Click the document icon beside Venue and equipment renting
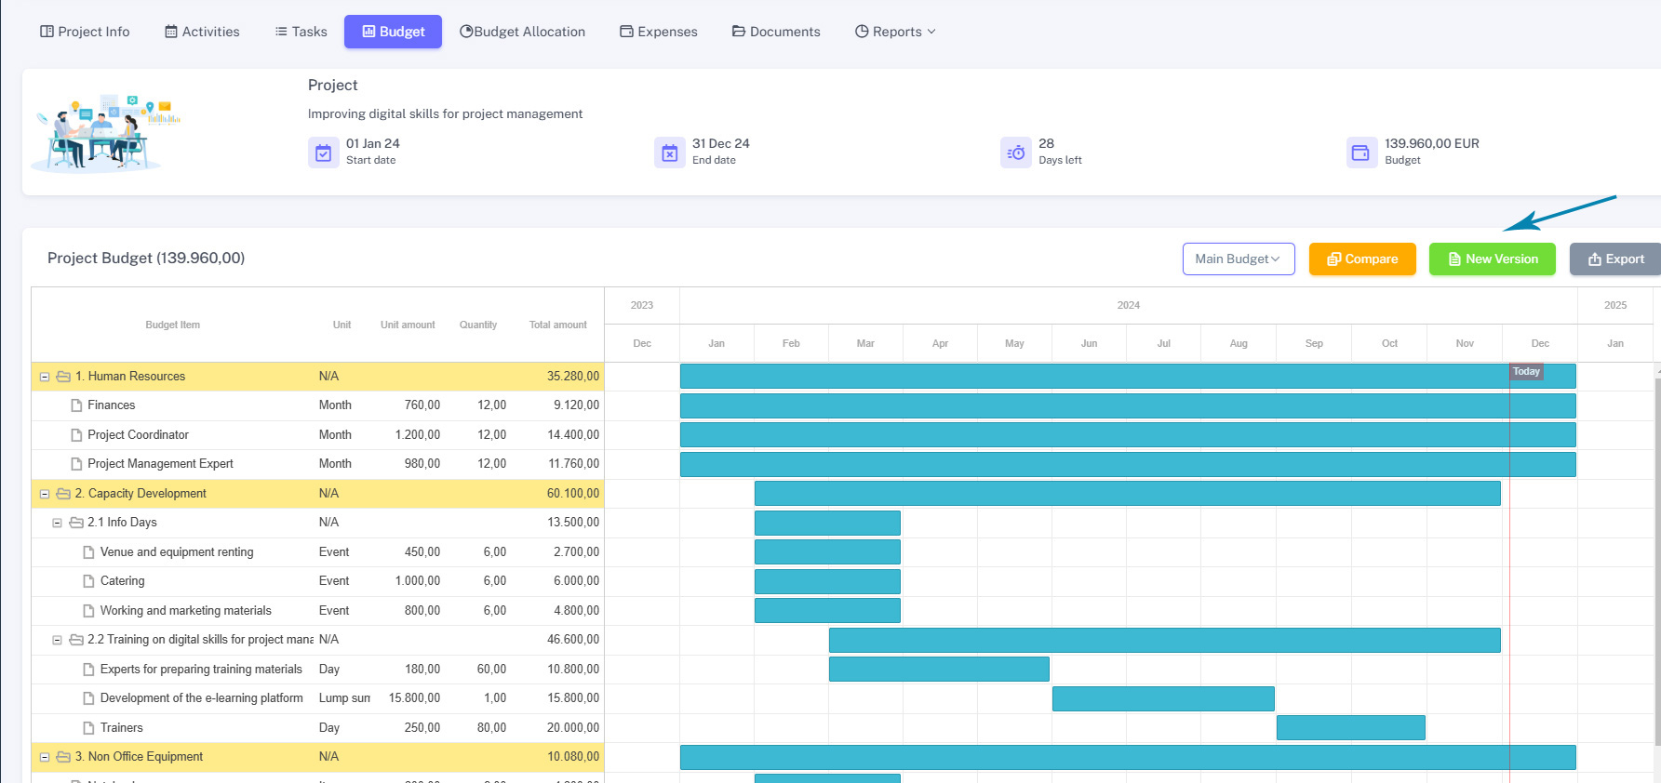1661x783 pixels. pos(88,552)
